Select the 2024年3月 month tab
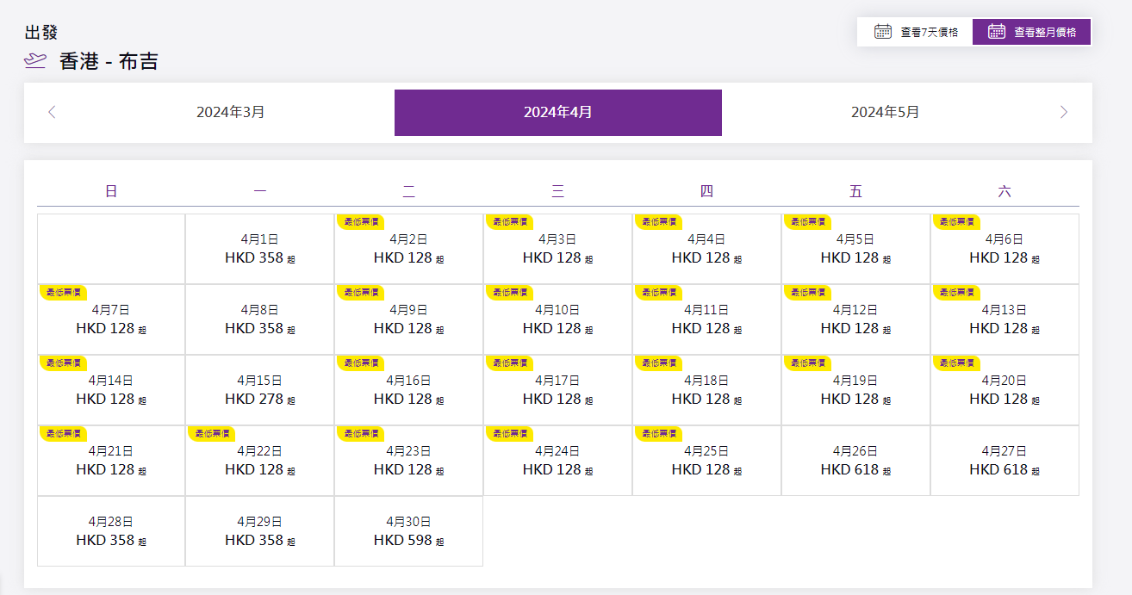 tap(230, 112)
